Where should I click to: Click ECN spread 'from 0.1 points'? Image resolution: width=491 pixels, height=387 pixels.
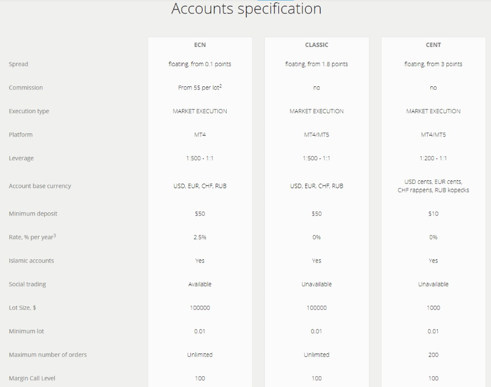[x=211, y=64]
